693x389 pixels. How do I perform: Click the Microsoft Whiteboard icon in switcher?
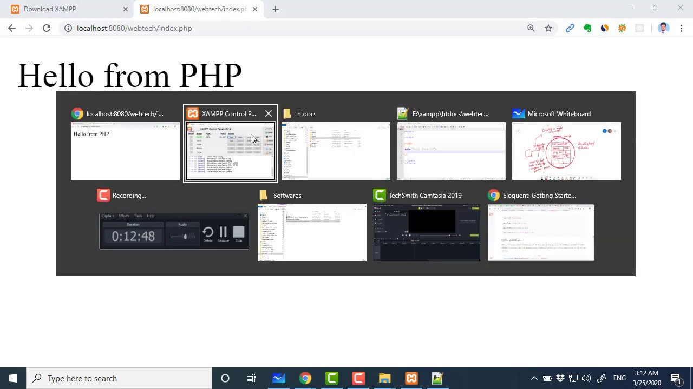coord(519,113)
